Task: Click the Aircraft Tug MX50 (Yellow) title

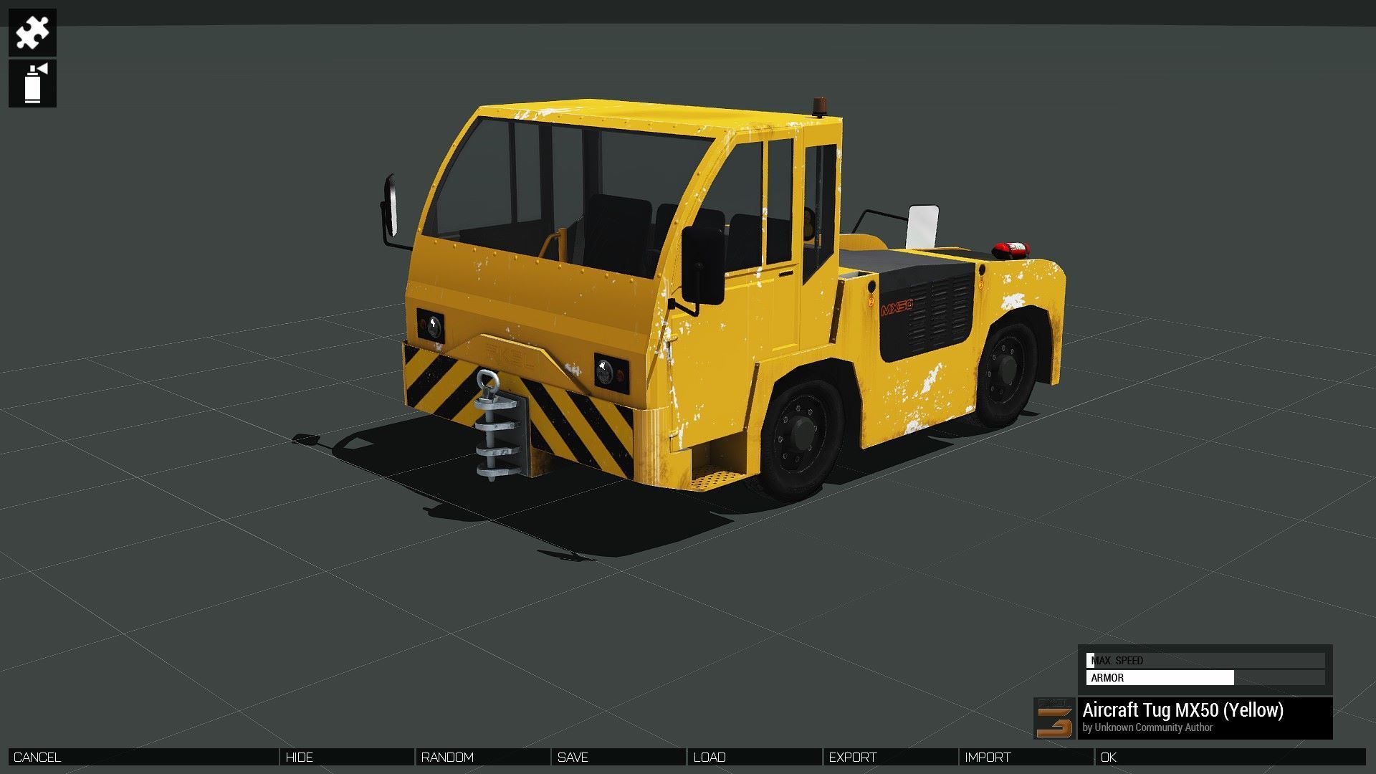Action: click(1182, 710)
